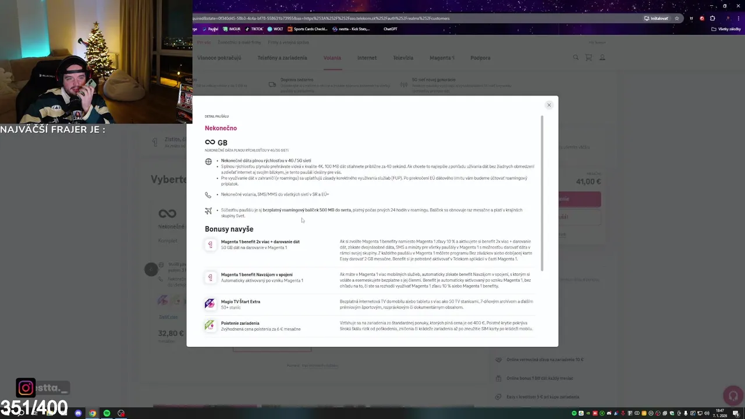This screenshot has width=745, height=419.
Task: Open the chat support bubble icon
Action: pos(733,396)
